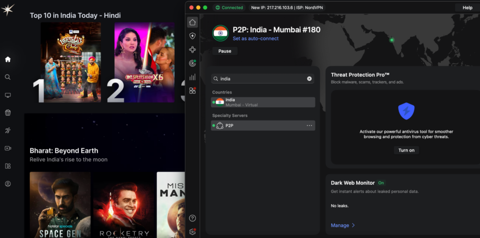480x238 pixels.
Task: Click the P2P: India - Mumbai #180 title
Action: click(277, 30)
